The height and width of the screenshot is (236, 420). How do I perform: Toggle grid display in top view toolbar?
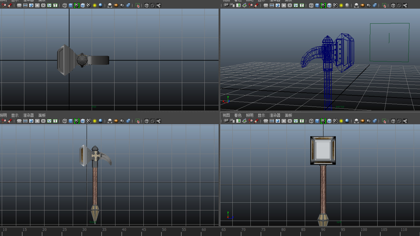click(x=19, y=5)
